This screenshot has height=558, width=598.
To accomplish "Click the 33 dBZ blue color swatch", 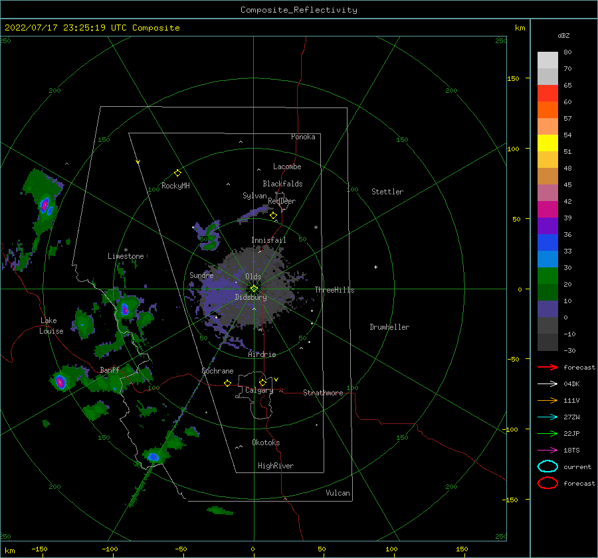I will 548,242.
